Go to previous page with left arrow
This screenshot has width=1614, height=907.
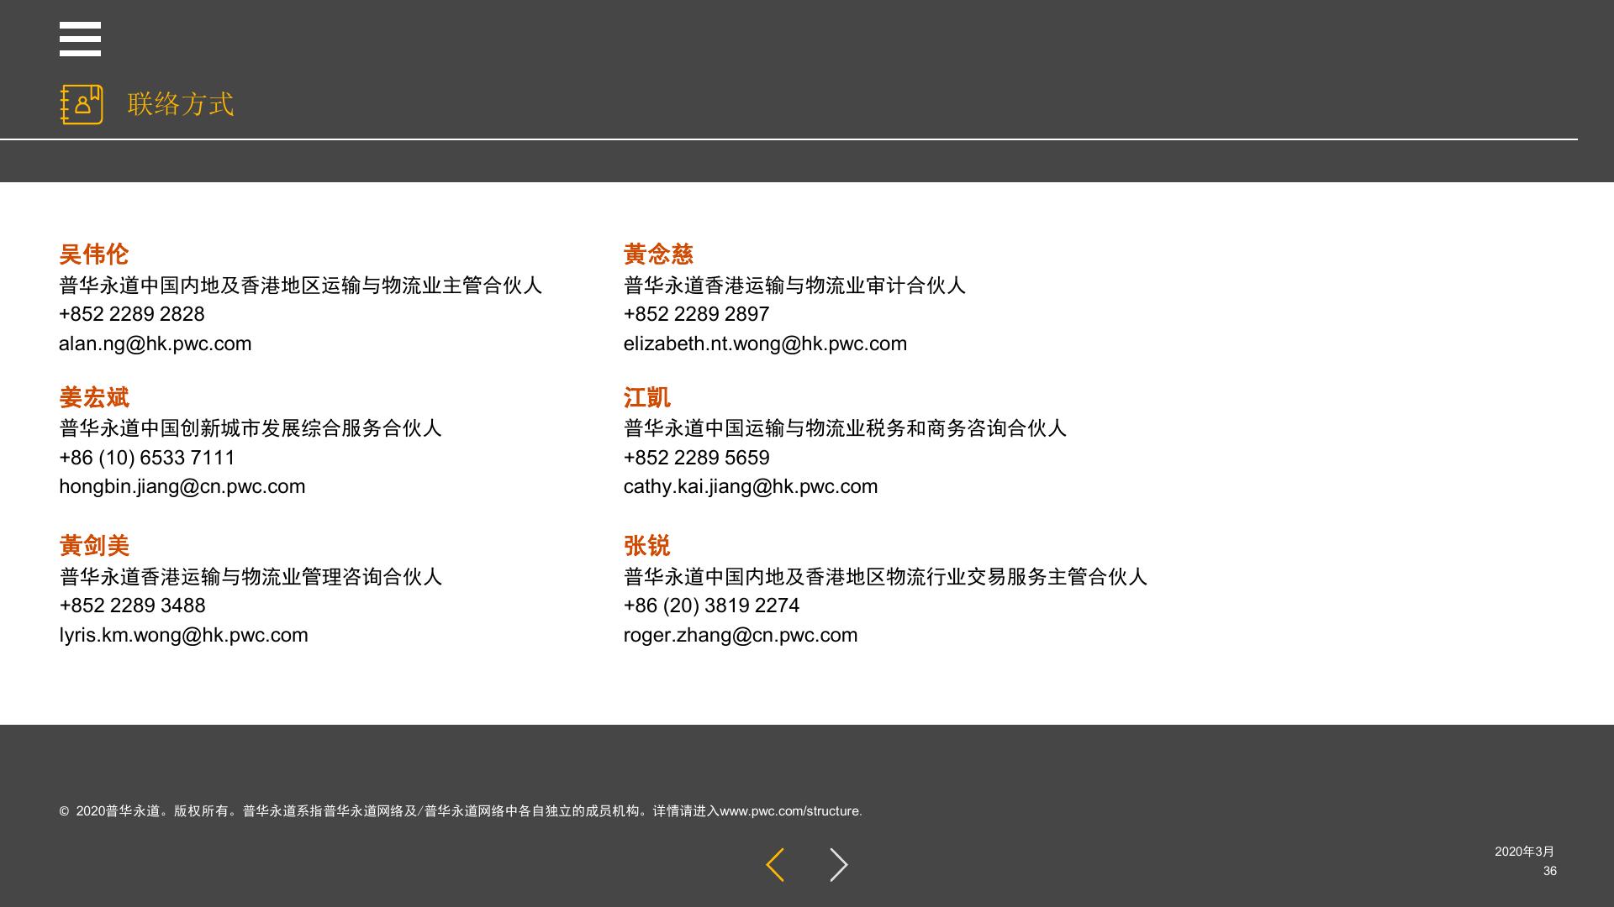[x=775, y=865]
